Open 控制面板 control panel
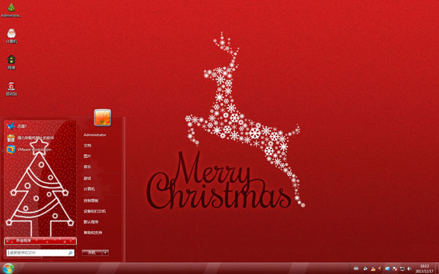 click(91, 200)
